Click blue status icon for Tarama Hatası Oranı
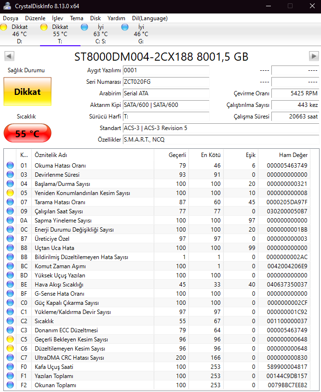This screenshot has height=392, width=321. [x=10, y=202]
